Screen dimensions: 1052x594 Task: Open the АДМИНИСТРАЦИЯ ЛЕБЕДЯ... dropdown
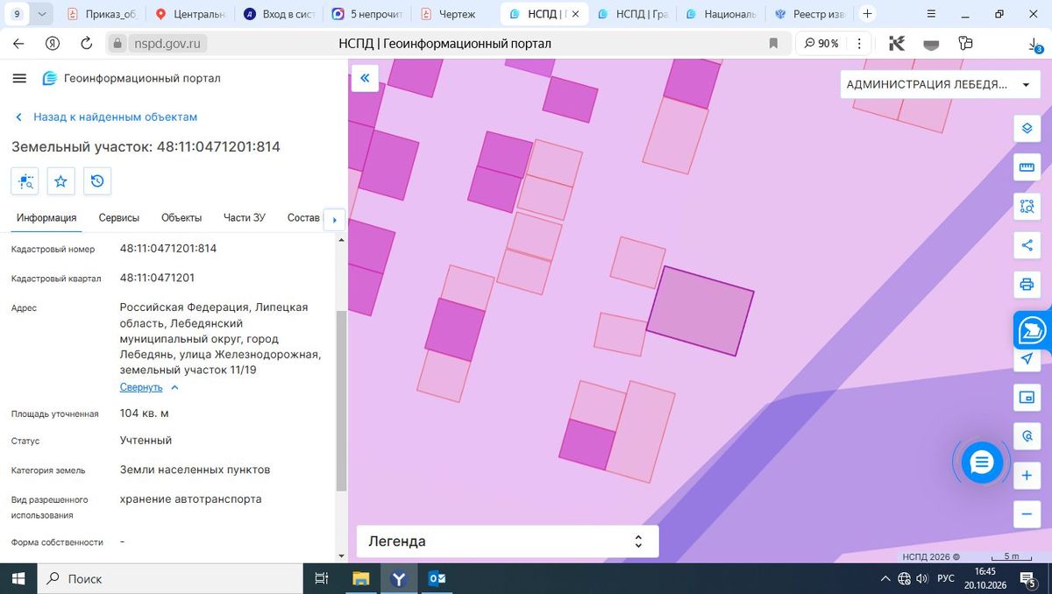pos(940,85)
